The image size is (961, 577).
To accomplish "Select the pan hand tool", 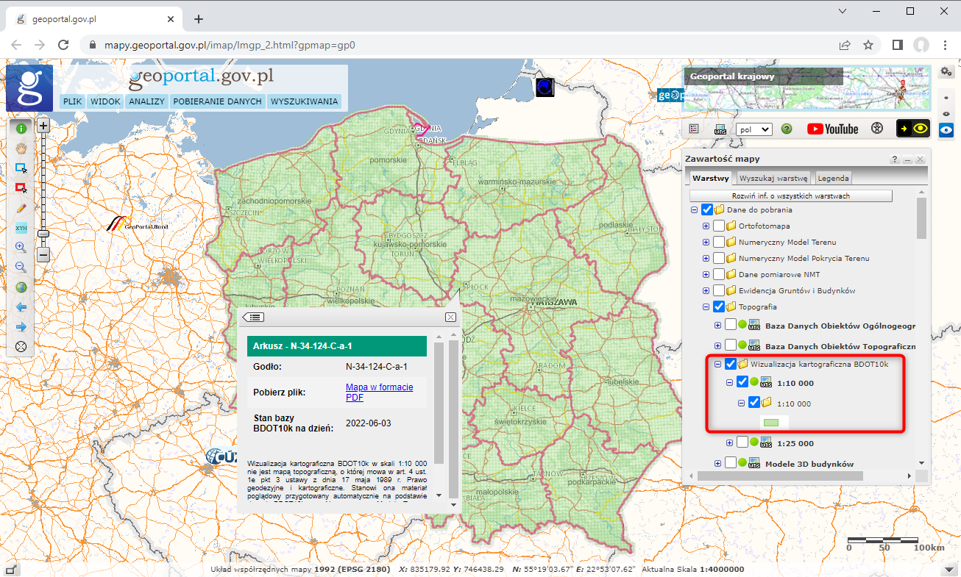I will [x=21, y=148].
